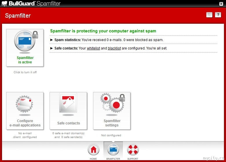This screenshot has width=226, height=162.
Task: Click 'No e-mail client configured' status
Action: pyautogui.click(x=25, y=135)
